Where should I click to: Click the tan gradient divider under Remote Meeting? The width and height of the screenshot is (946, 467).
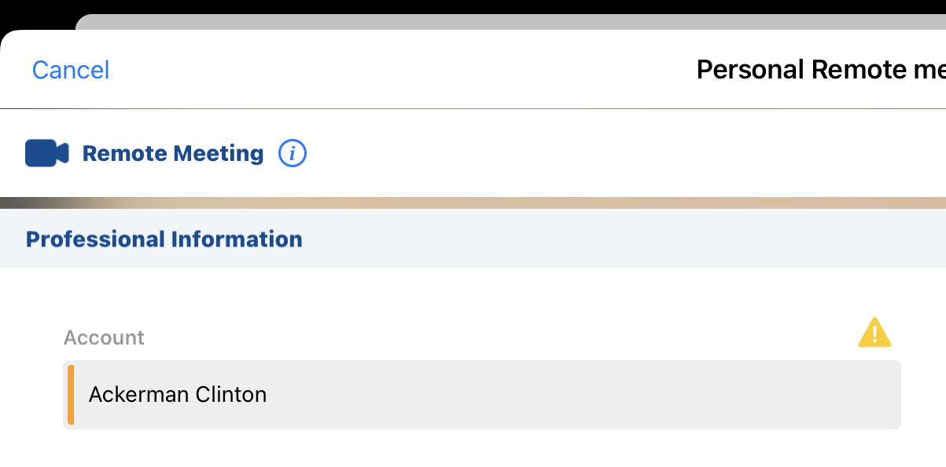click(472, 202)
